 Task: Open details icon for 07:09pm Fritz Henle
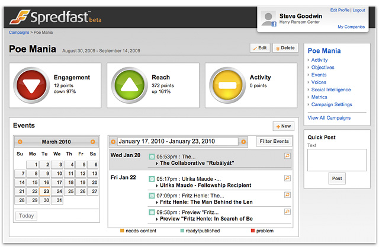(287, 195)
